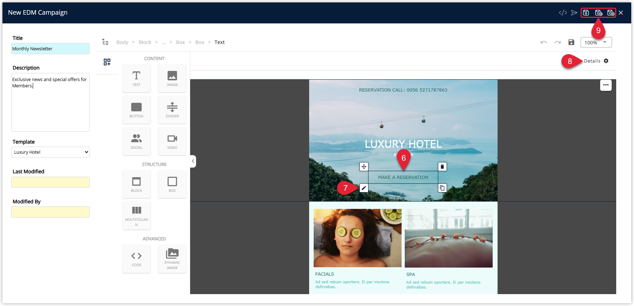This screenshot has height=306, width=634.
Task: Open the 100% zoom dropdown
Action: point(596,42)
